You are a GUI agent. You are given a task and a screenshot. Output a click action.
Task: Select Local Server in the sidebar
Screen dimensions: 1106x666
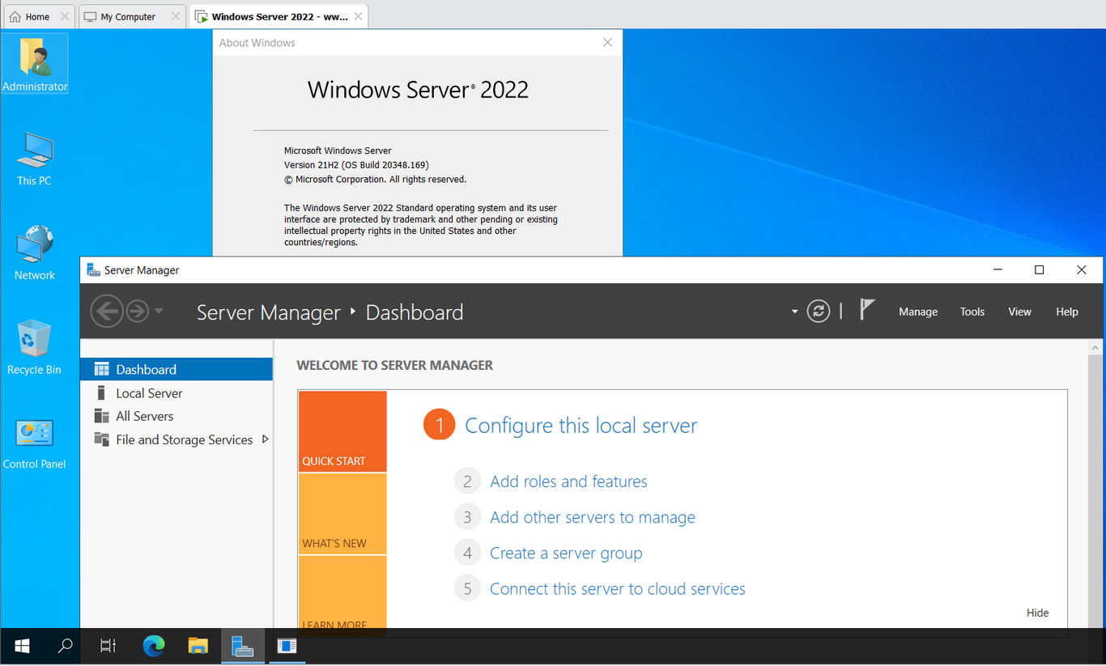click(148, 392)
